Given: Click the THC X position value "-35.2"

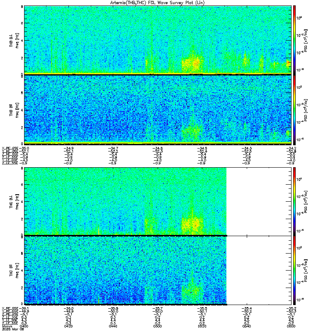Looking at the screenshot, I should coord(291,308).
